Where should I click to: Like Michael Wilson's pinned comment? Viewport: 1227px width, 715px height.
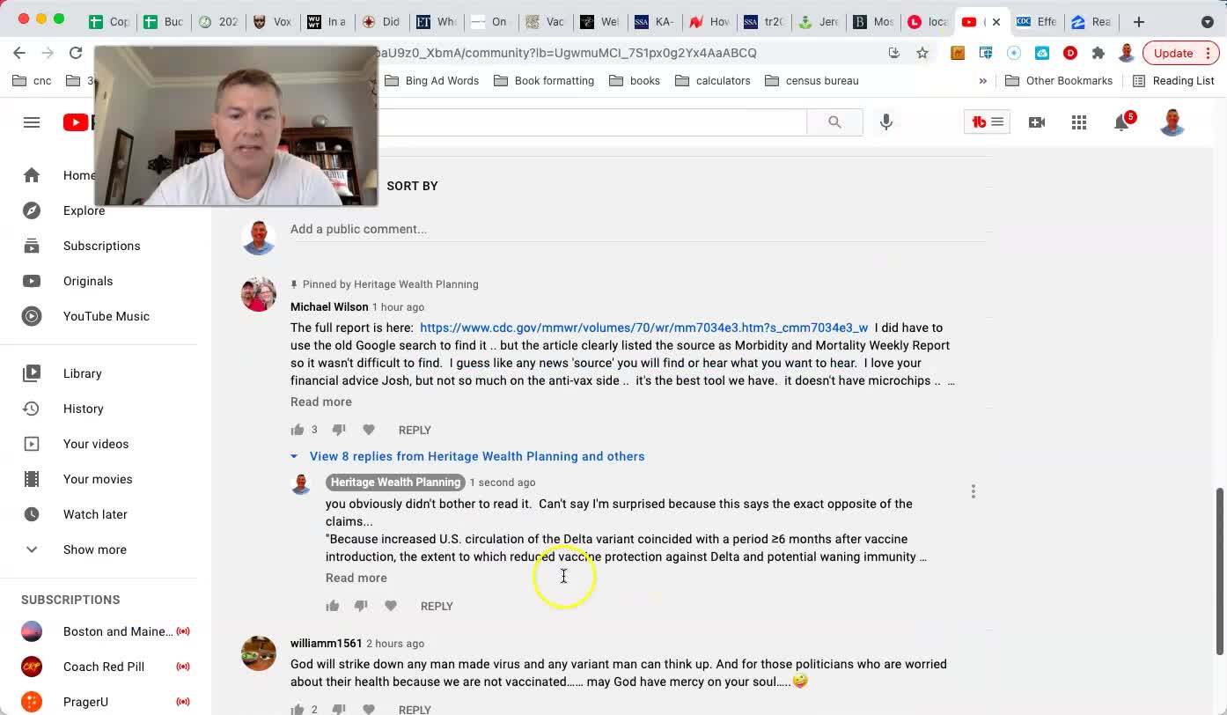click(x=298, y=430)
